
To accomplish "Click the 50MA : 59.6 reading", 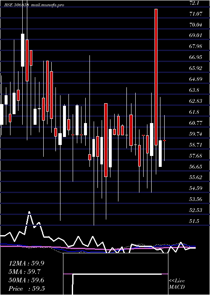I will 26,280.
